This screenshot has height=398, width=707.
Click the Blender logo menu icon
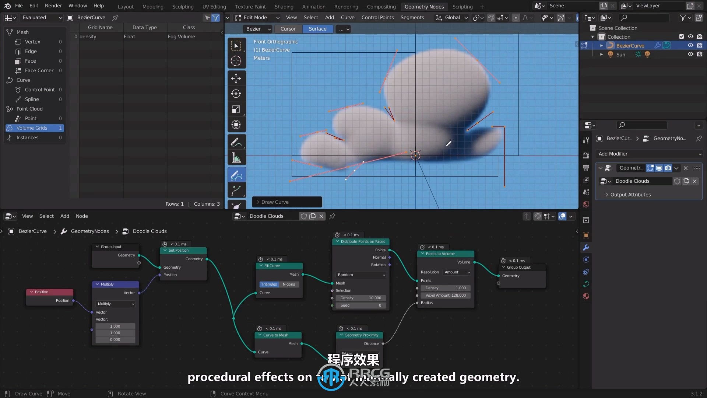click(7, 6)
